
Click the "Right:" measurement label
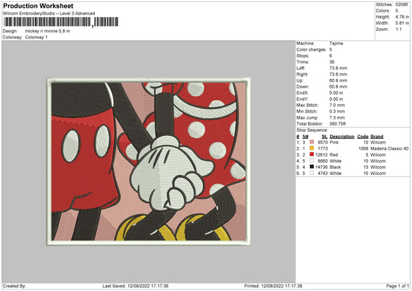(302, 74)
